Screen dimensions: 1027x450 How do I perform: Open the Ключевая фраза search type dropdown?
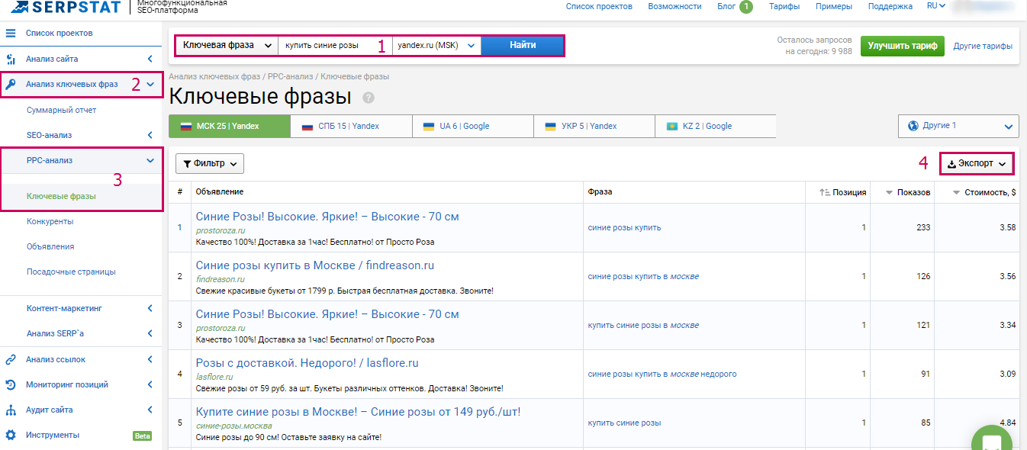tap(227, 46)
